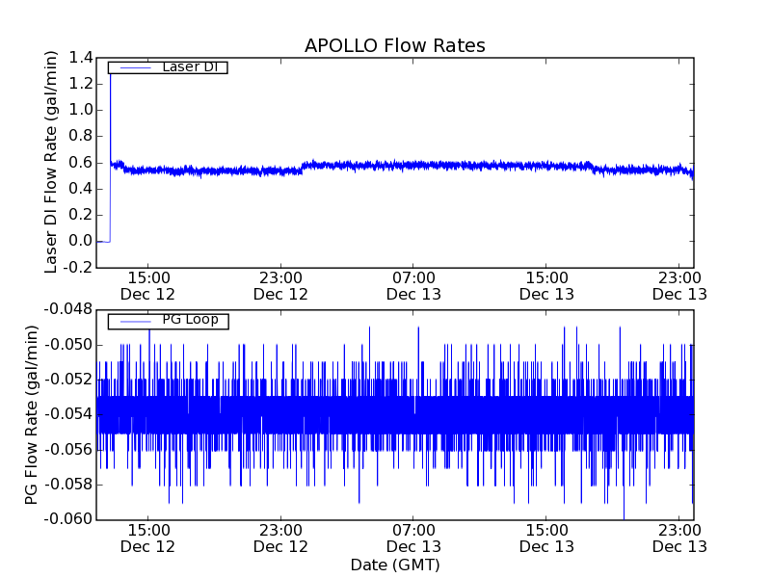Click the blue line sample in Laser DI legend

(136, 67)
